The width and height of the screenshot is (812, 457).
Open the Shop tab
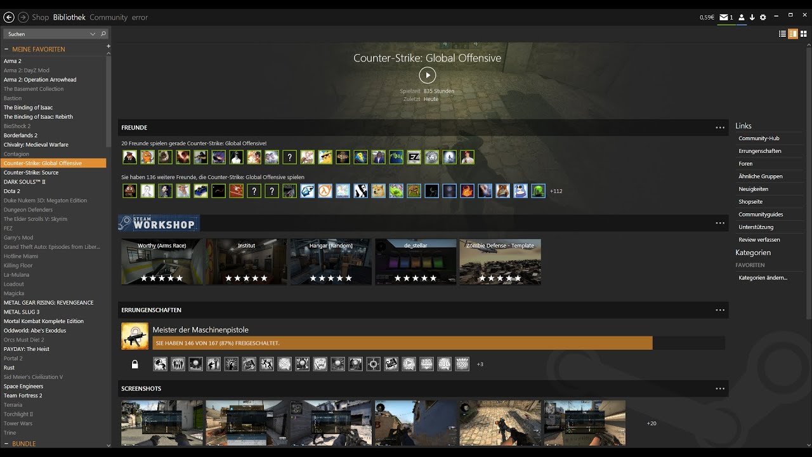point(40,17)
